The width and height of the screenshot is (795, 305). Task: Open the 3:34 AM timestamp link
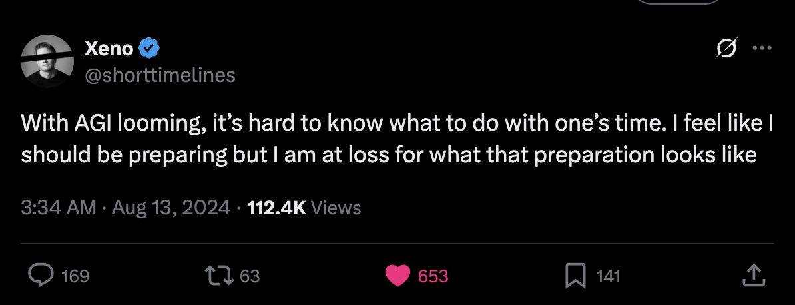(x=59, y=208)
